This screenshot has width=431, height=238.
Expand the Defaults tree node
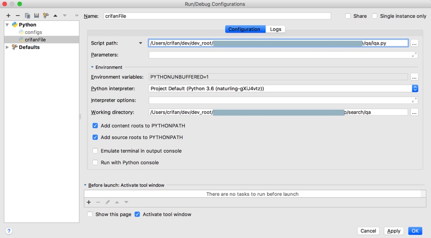tap(7, 47)
